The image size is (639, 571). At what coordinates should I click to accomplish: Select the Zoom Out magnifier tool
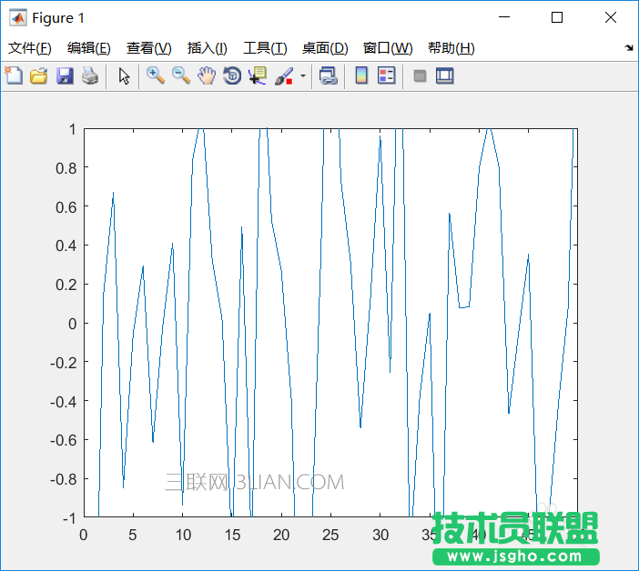click(181, 75)
